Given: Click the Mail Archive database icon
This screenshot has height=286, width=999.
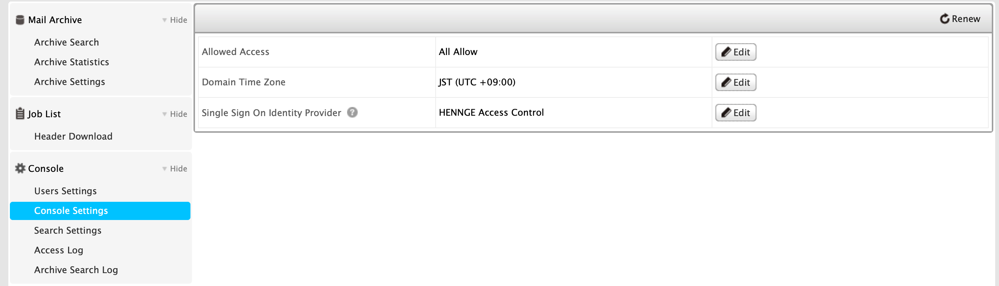Looking at the screenshot, I should click(x=20, y=20).
